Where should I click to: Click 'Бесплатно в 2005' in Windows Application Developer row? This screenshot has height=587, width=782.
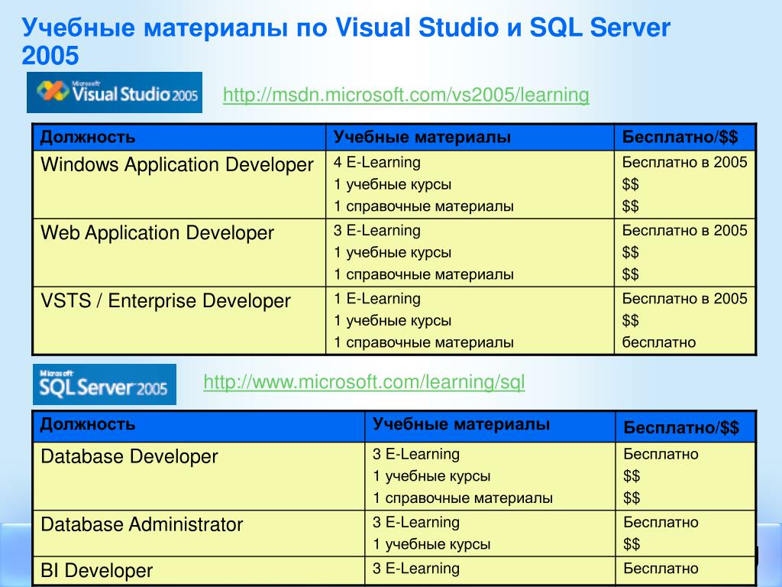click(x=685, y=162)
